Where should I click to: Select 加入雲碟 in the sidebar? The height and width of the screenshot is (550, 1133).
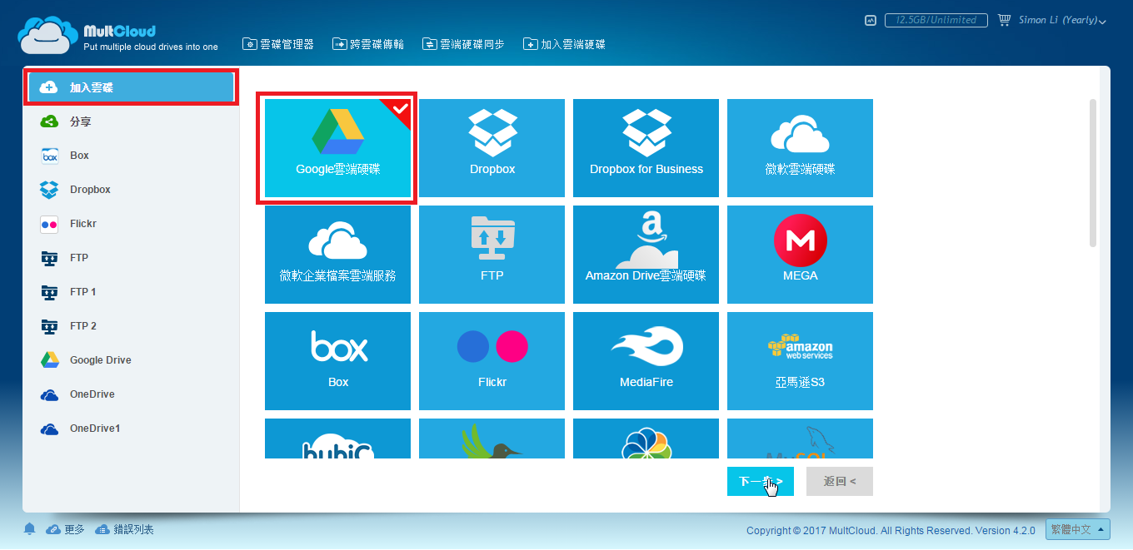pyautogui.click(x=130, y=87)
